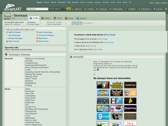Open view more for archivist blog entry
The width and height of the screenshot is (168, 126).
click(x=103, y=39)
